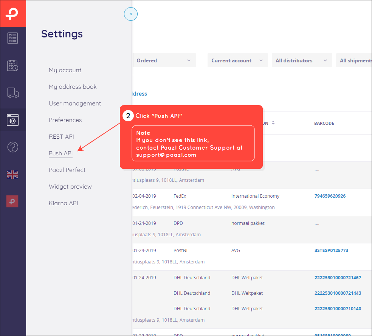Expand the All distributors dropdown
Image resolution: width=372 pixels, height=336 pixels.
302,60
